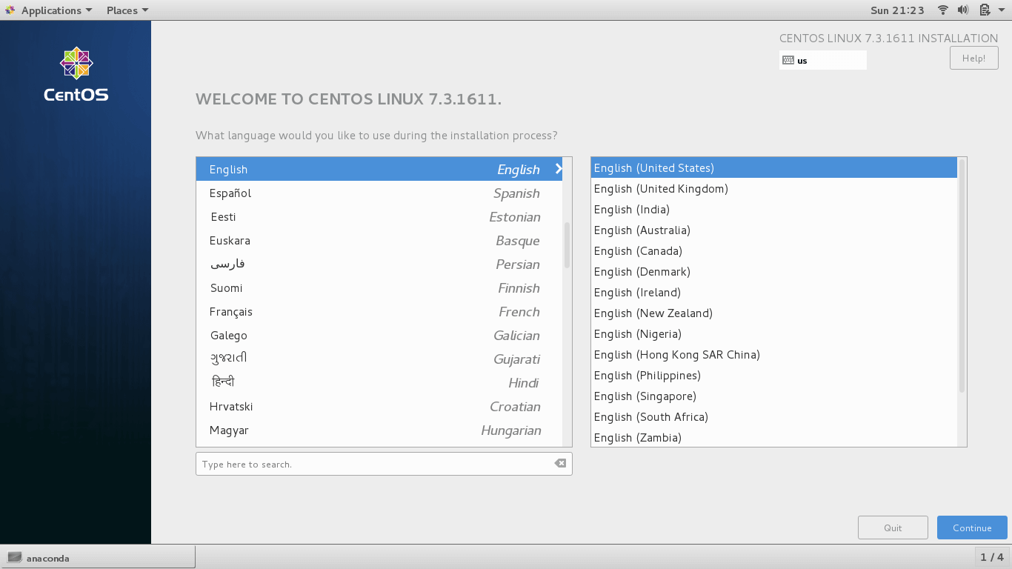The image size is (1012, 569).
Task: Open the volume speaker icon
Action: 963,10
